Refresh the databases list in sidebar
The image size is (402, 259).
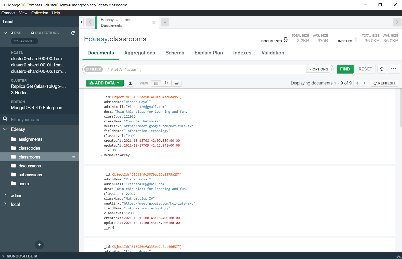tap(73, 33)
